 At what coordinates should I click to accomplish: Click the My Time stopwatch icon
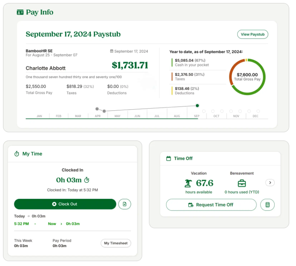click(x=17, y=154)
